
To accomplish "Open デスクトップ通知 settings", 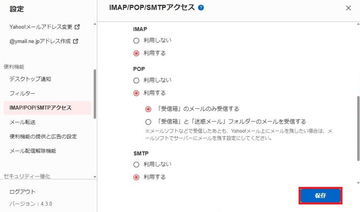I will click(x=30, y=79).
